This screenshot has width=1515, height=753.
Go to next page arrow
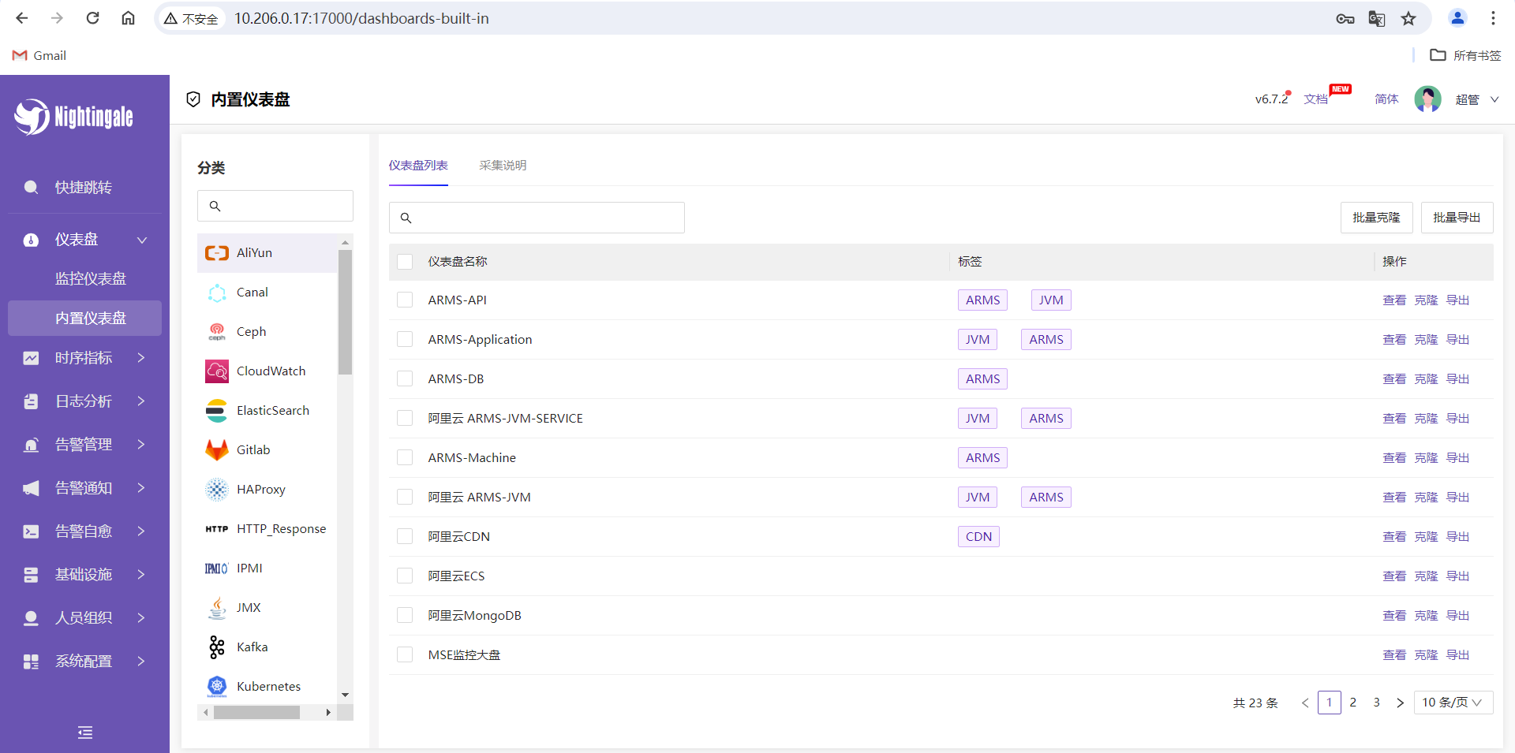pyautogui.click(x=1400, y=703)
